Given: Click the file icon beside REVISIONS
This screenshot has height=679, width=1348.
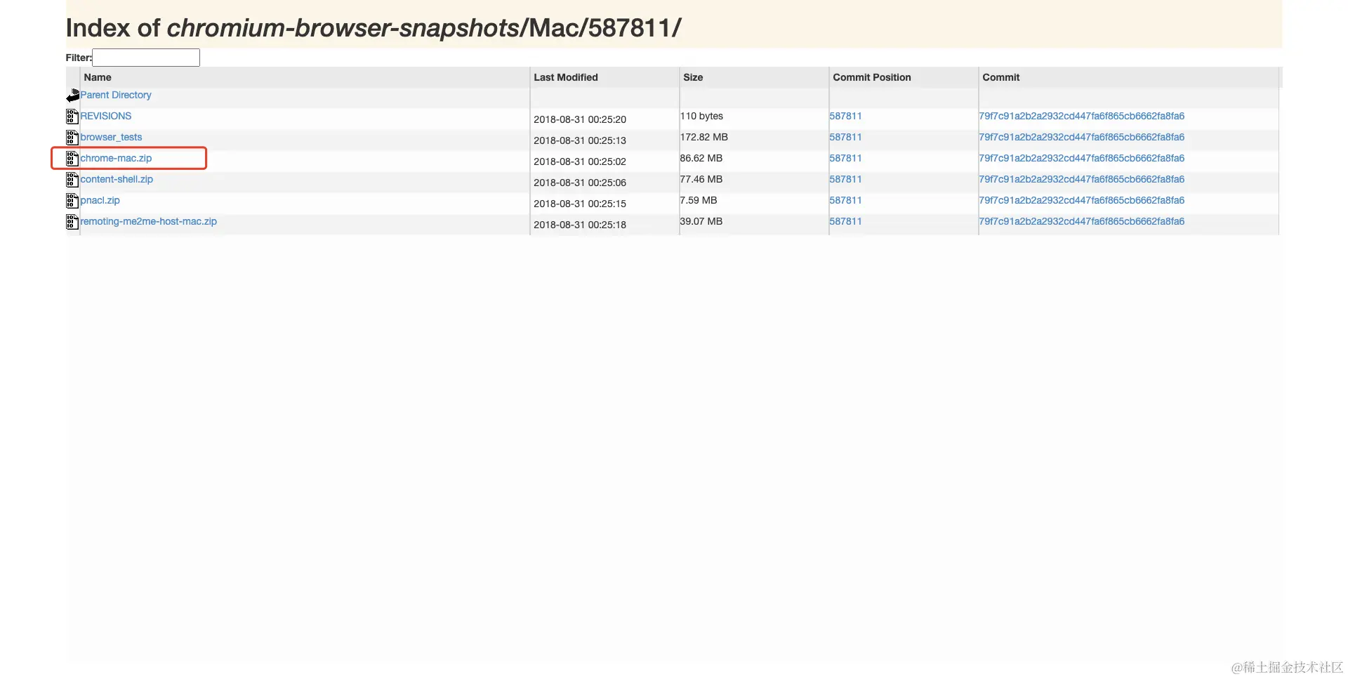Looking at the screenshot, I should pyautogui.click(x=72, y=117).
